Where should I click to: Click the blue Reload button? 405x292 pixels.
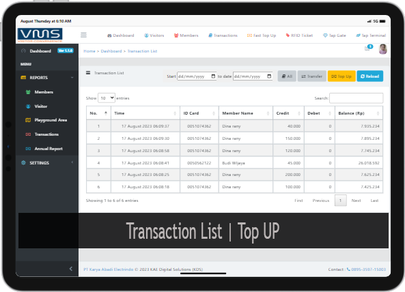click(x=370, y=76)
